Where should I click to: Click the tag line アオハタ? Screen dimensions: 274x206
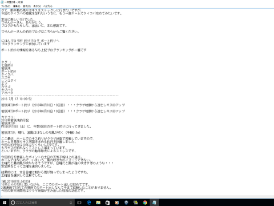tap(7, 93)
